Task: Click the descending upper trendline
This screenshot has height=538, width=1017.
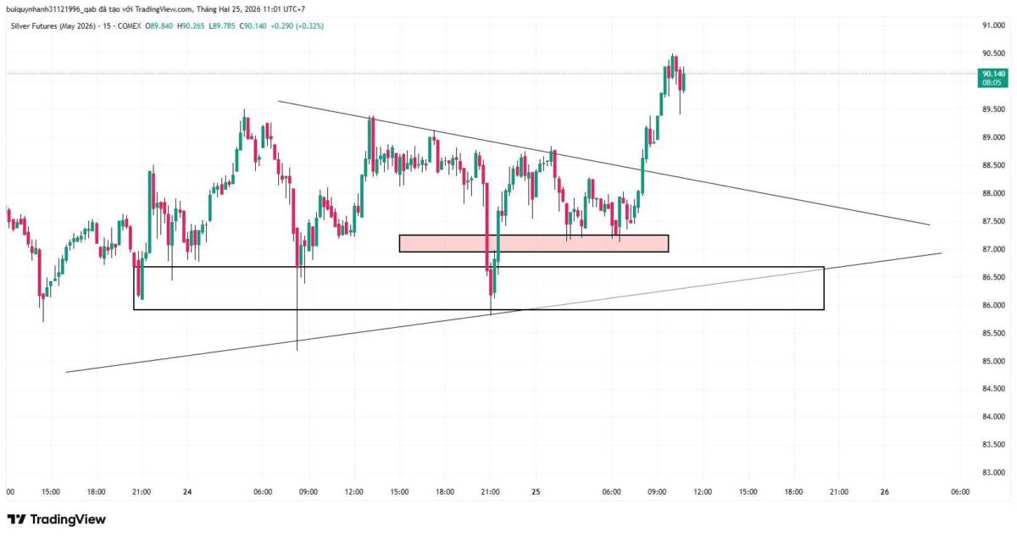Action: point(763,192)
